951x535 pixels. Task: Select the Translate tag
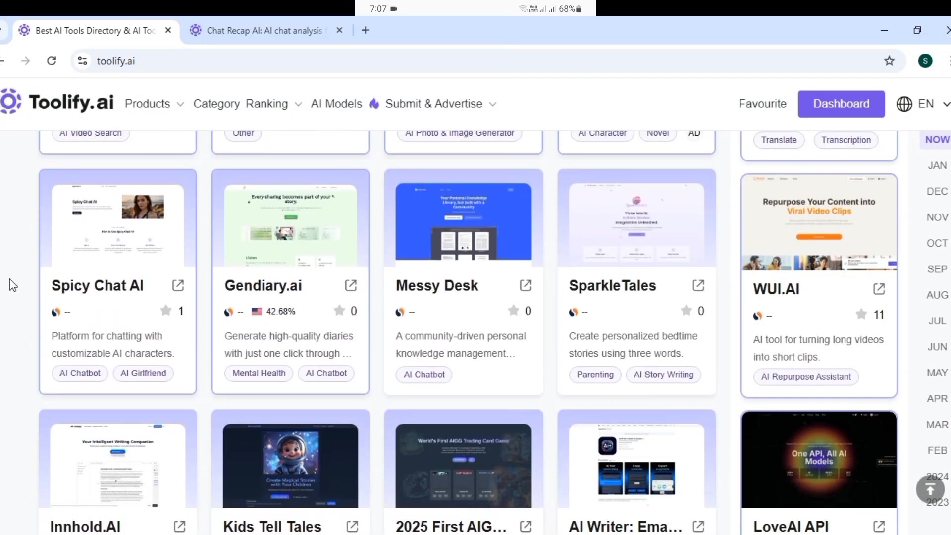click(779, 140)
